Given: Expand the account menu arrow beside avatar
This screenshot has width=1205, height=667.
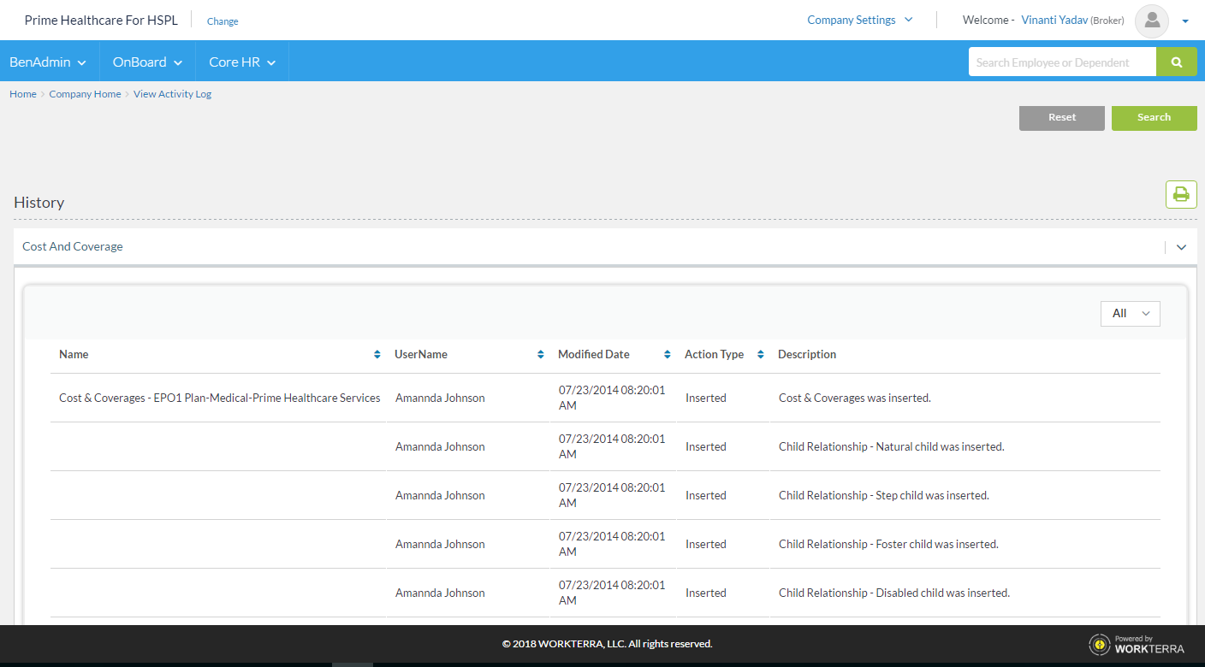Looking at the screenshot, I should coord(1185,21).
